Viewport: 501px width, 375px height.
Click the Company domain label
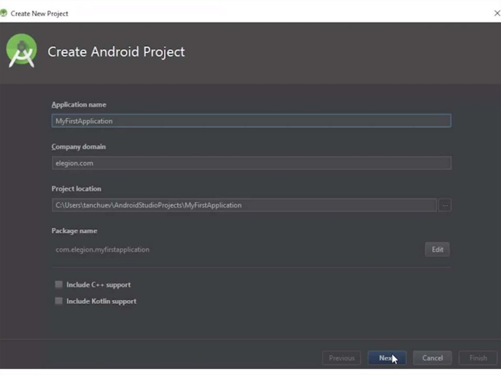79,147
